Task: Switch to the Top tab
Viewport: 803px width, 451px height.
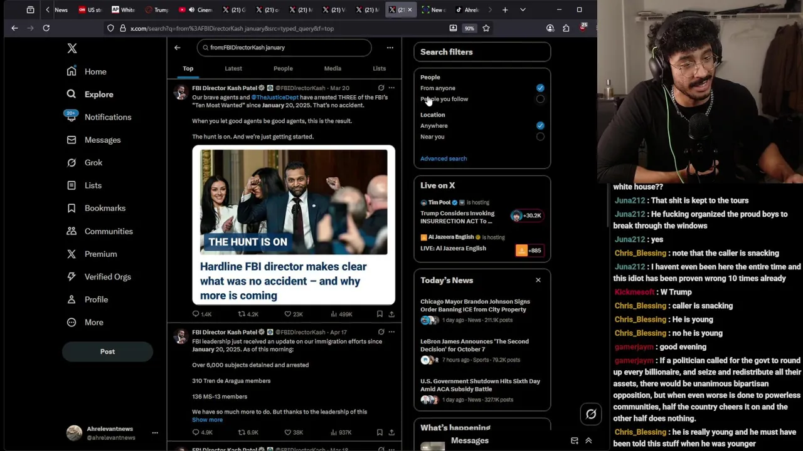Action: pos(188,68)
